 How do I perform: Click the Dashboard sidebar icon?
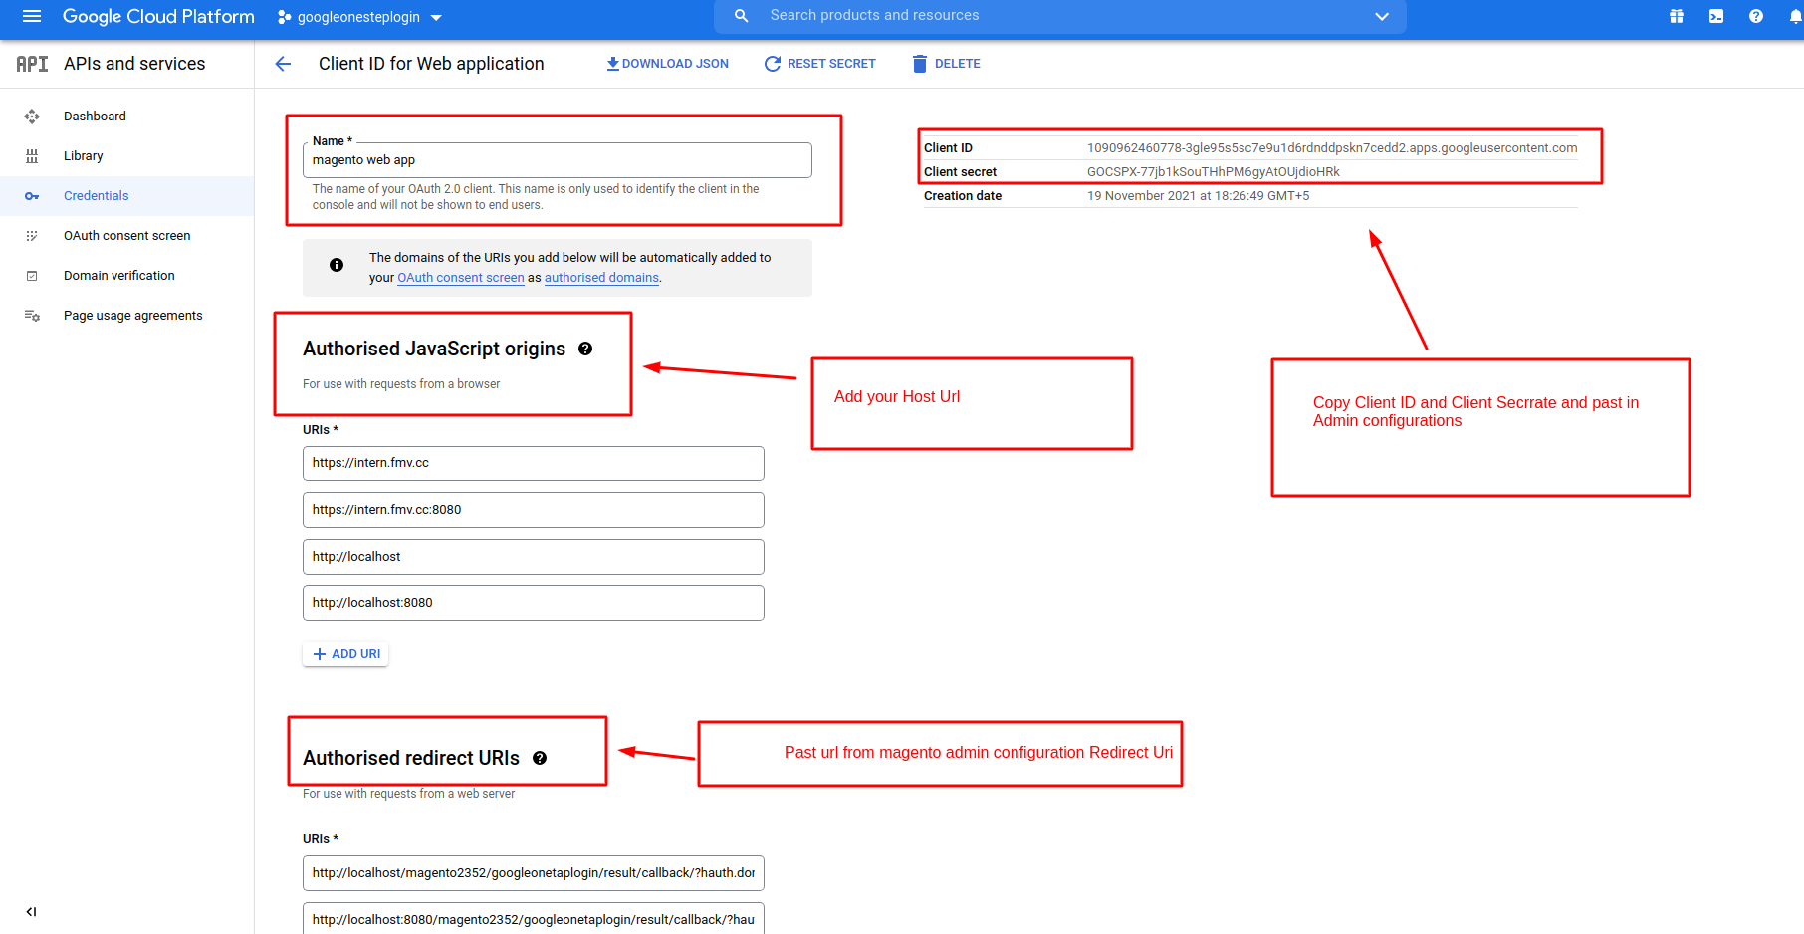[32, 117]
